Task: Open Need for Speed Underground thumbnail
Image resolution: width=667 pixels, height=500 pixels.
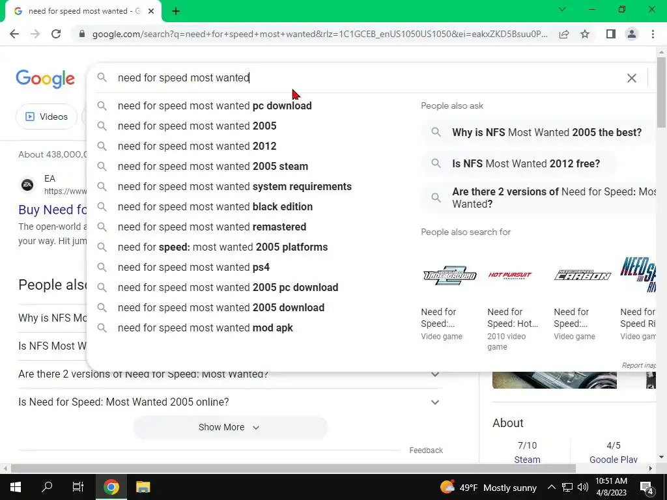Action: [x=449, y=275]
